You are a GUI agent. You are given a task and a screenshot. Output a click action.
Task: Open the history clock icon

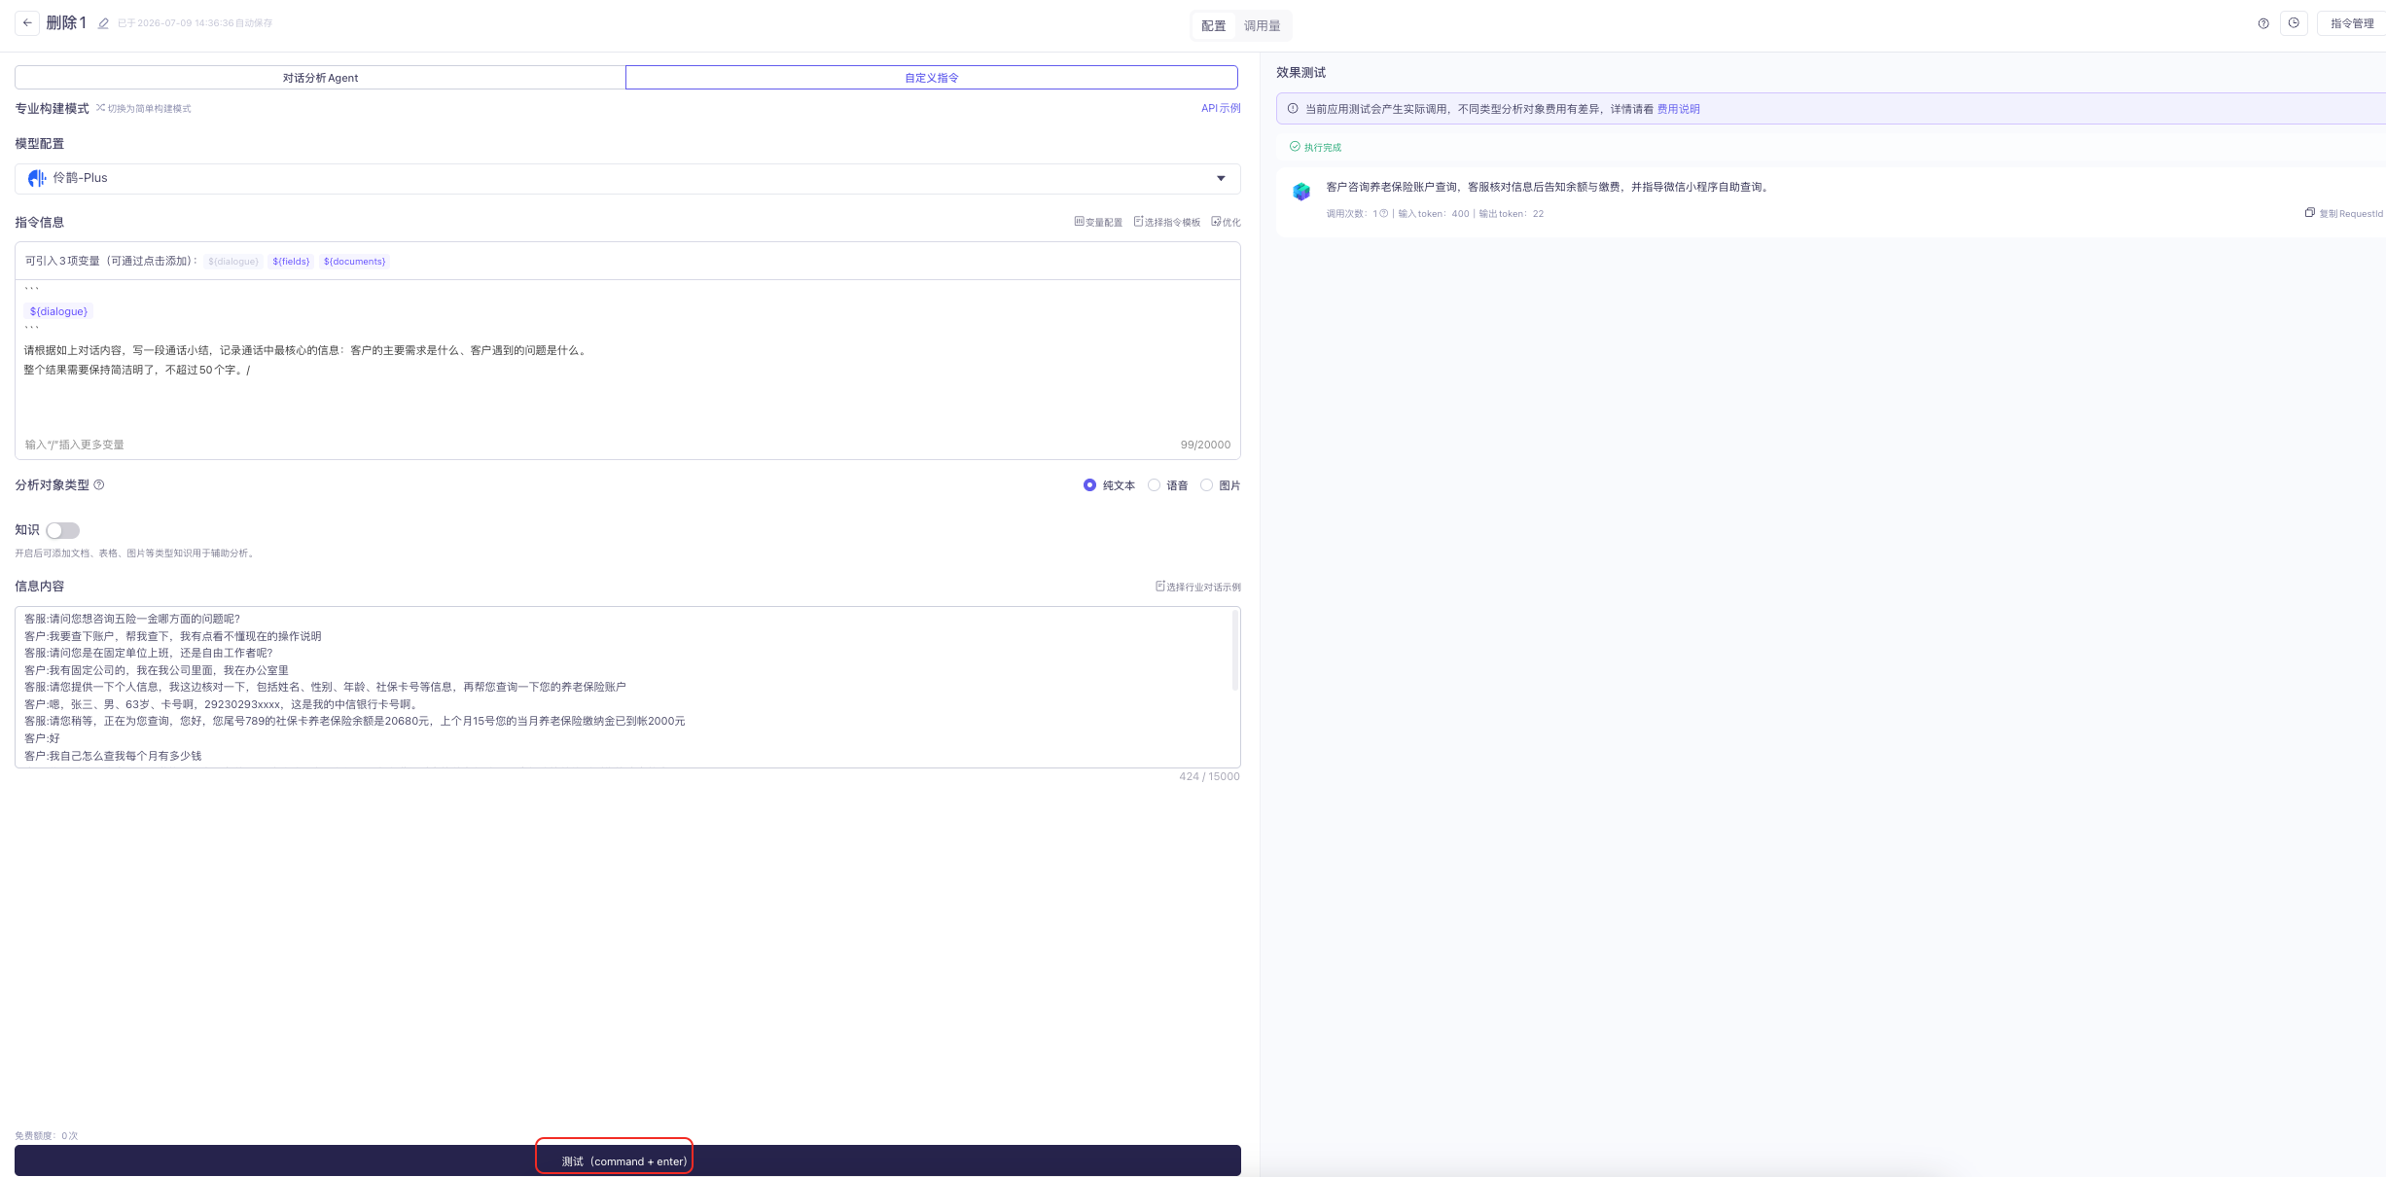(2294, 23)
